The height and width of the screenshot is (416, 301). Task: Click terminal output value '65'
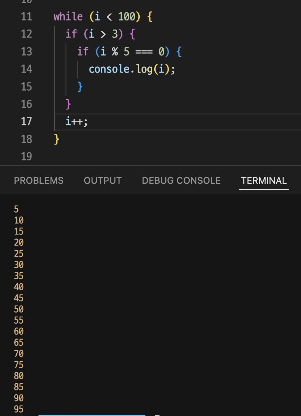(x=19, y=343)
